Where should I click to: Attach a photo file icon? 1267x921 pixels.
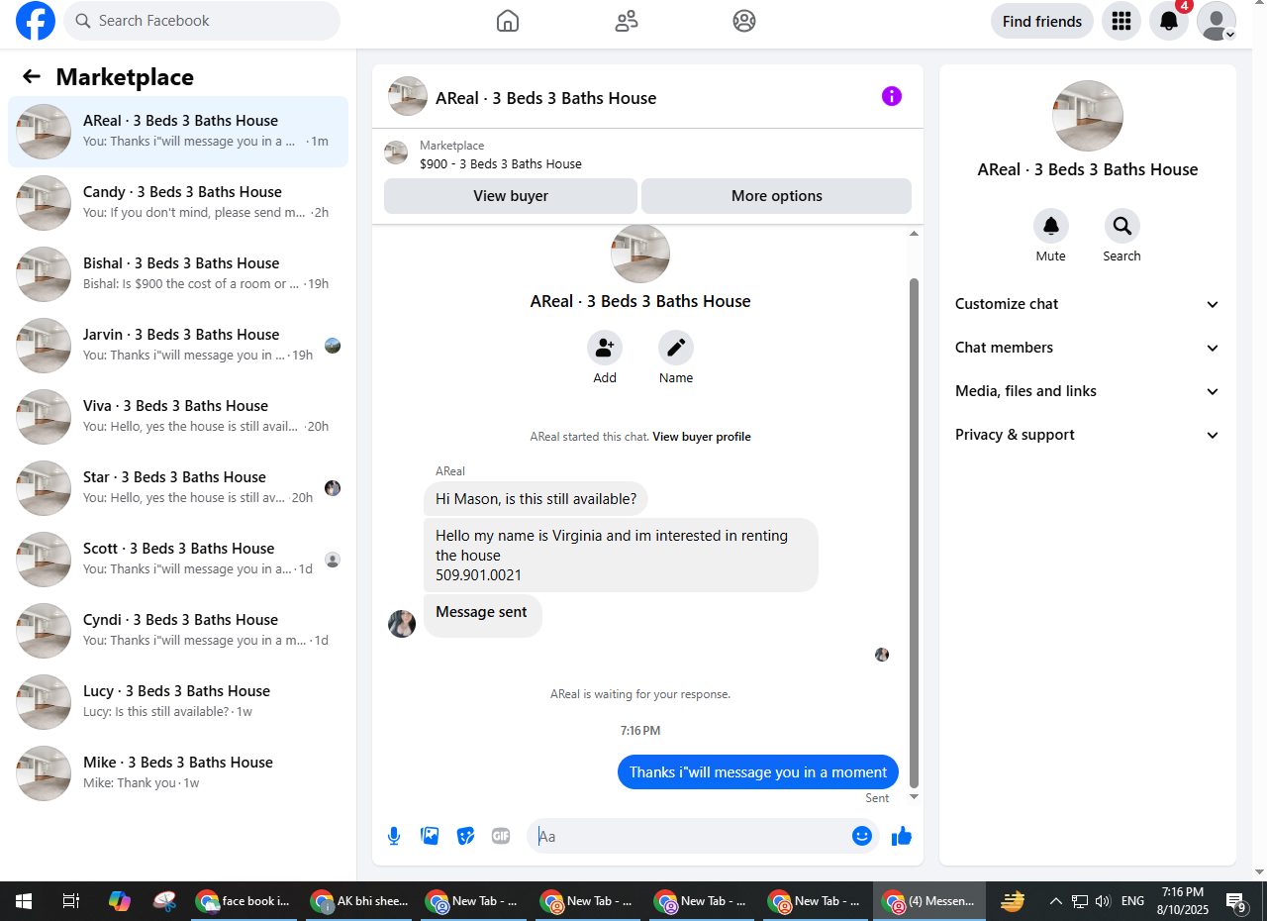(x=430, y=836)
